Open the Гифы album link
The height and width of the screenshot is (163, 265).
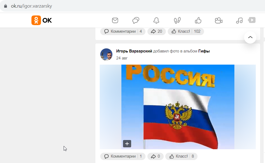(204, 51)
